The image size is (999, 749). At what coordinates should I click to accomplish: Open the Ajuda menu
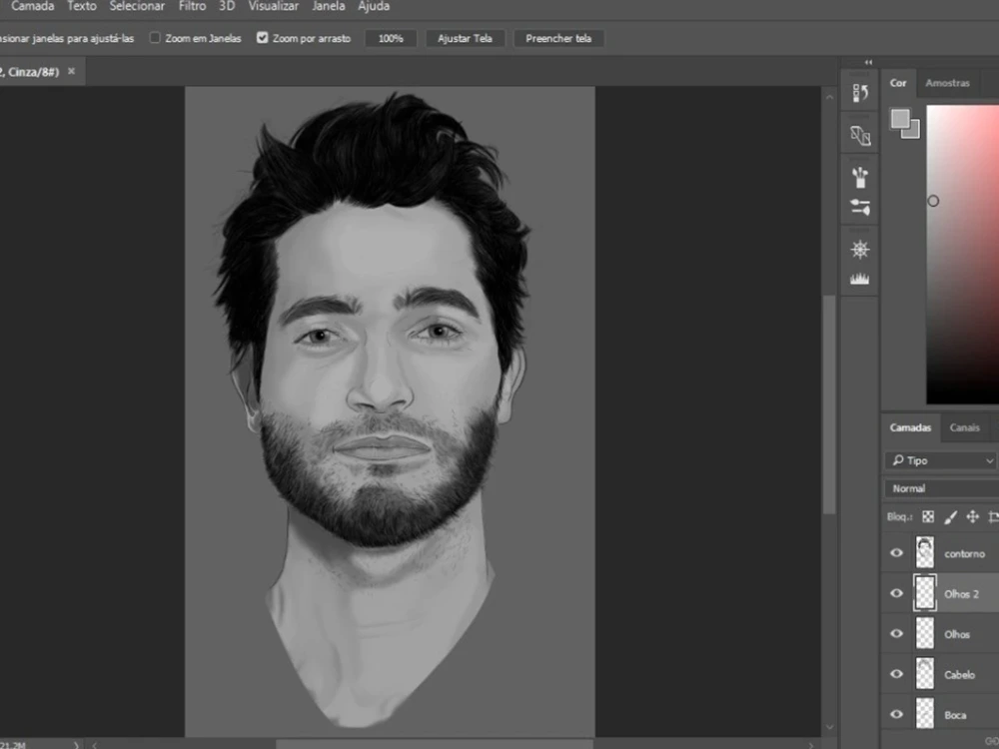tap(374, 6)
